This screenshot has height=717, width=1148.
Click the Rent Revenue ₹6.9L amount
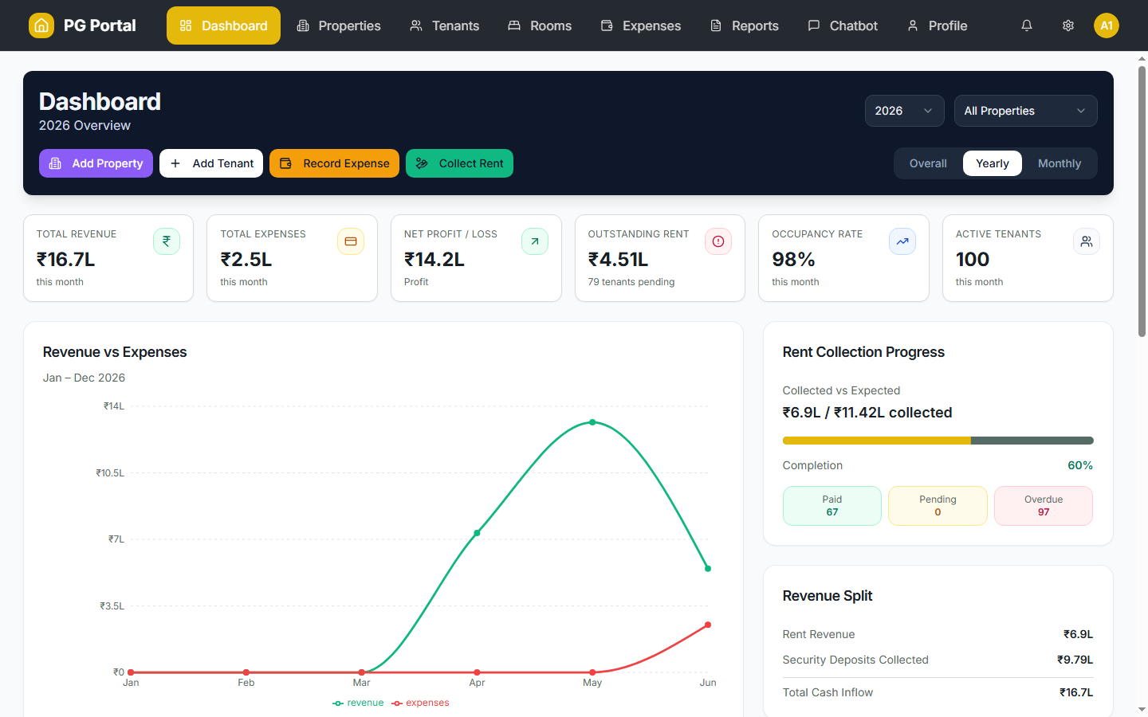pyautogui.click(x=1078, y=634)
